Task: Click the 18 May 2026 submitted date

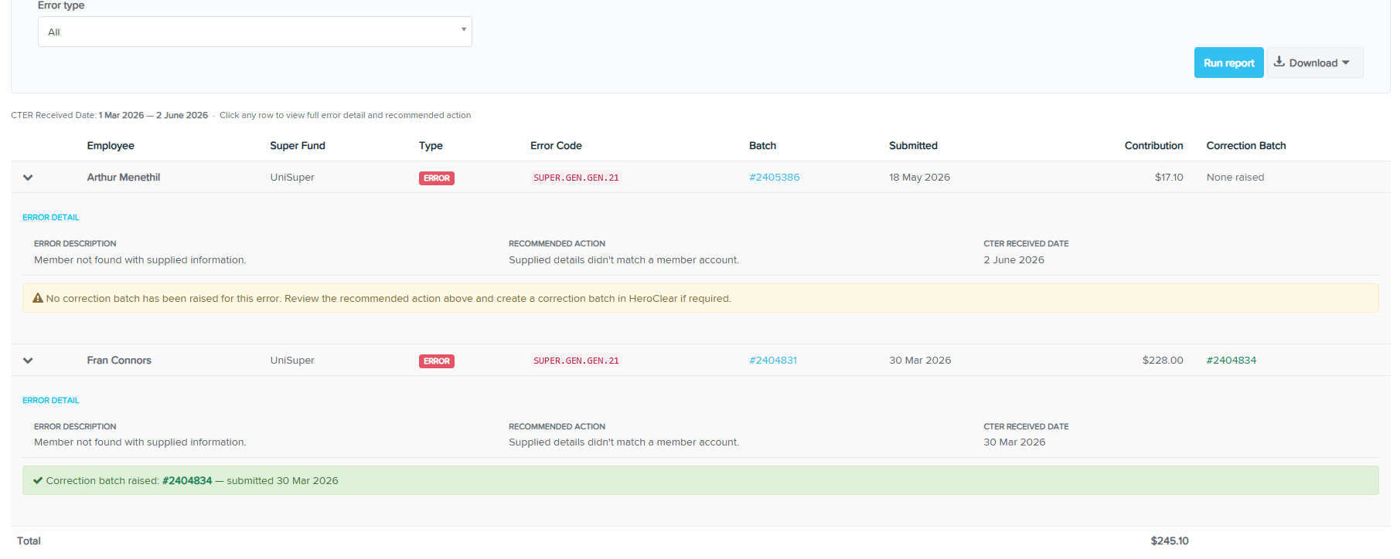Action: tap(919, 178)
